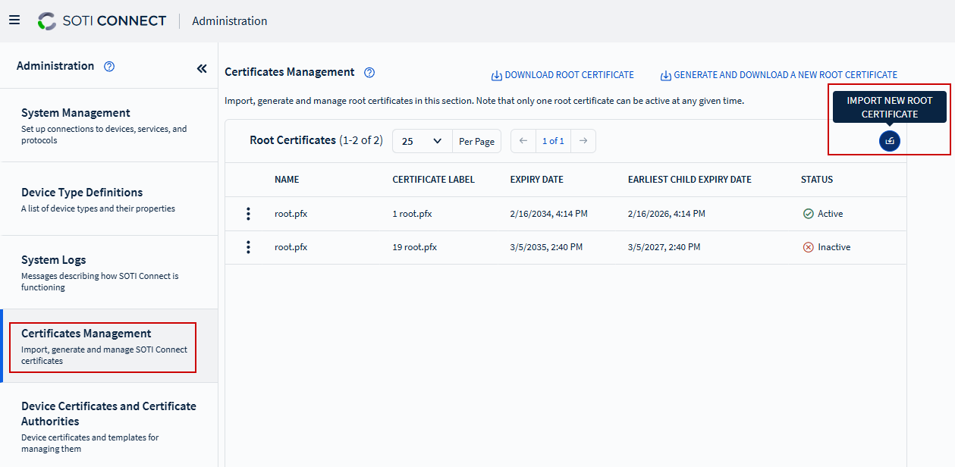Open the kebab menu for inactive root.pfx
Image resolution: width=955 pixels, height=467 pixels.
(x=248, y=246)
